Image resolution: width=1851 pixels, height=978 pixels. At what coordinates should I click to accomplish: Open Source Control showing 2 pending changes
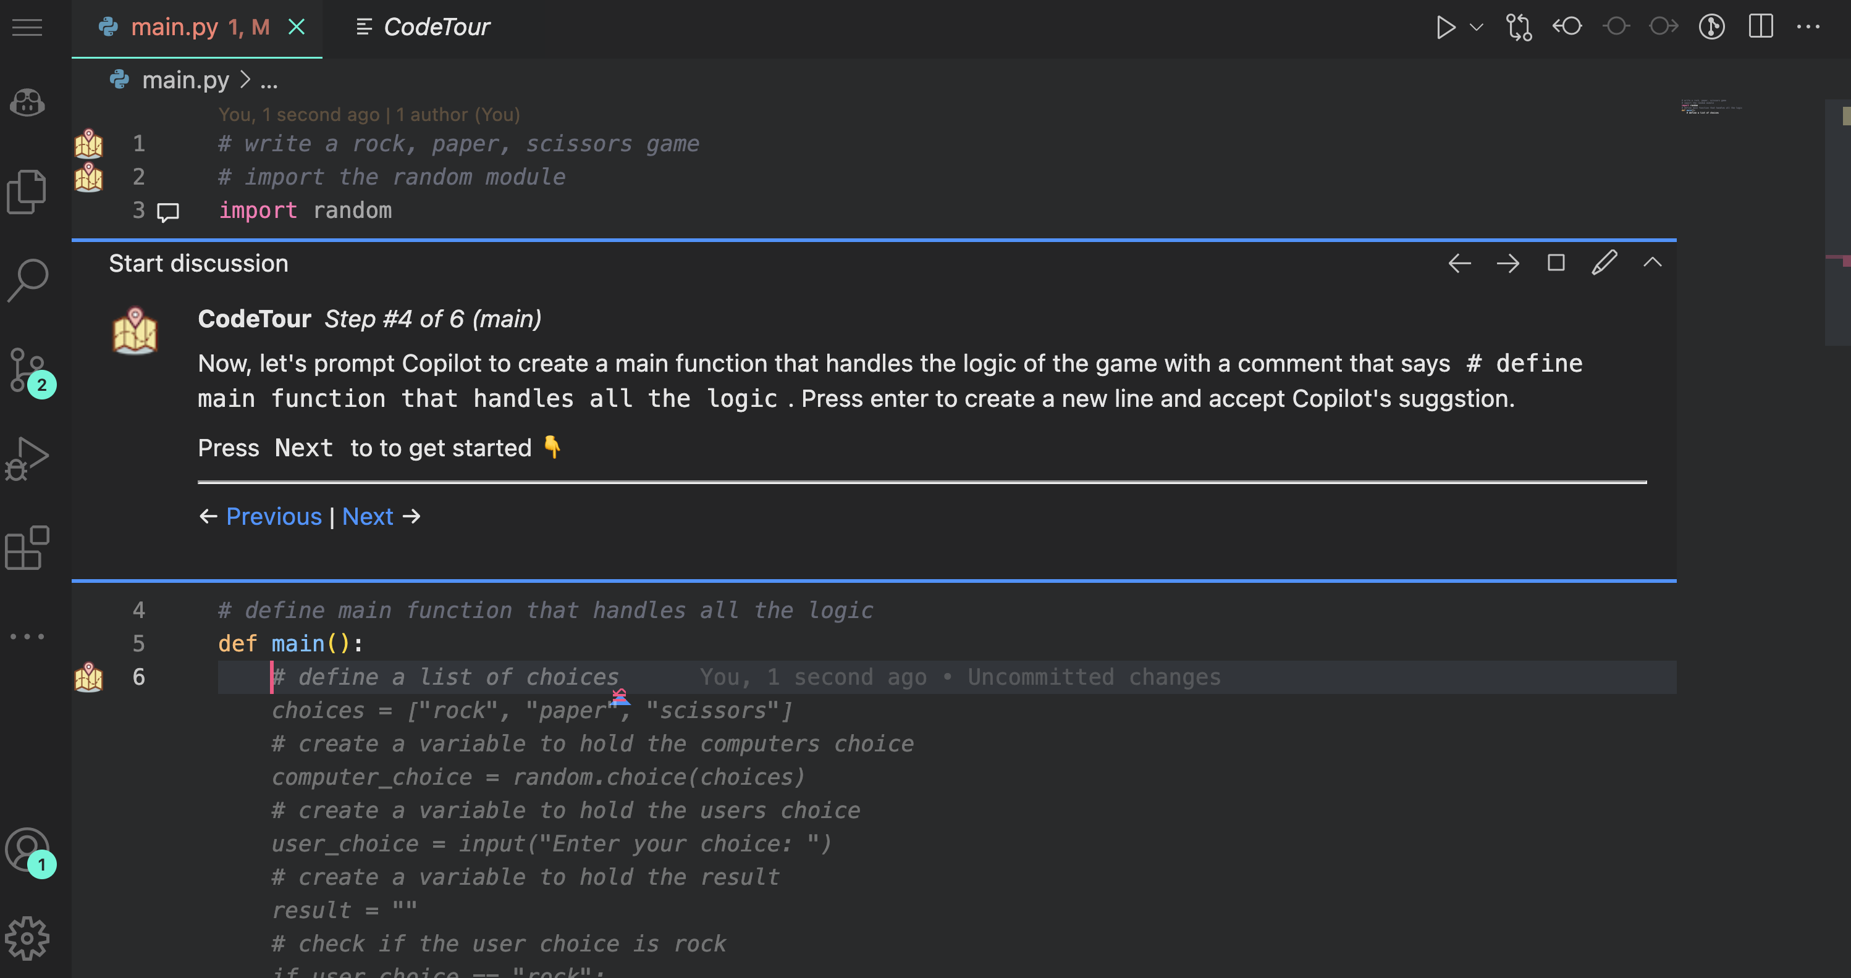pos(27,370)
